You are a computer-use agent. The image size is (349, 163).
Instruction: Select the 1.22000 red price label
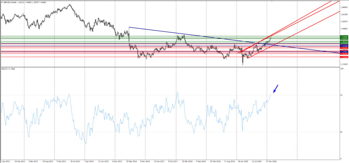click(x=344, y=57)
